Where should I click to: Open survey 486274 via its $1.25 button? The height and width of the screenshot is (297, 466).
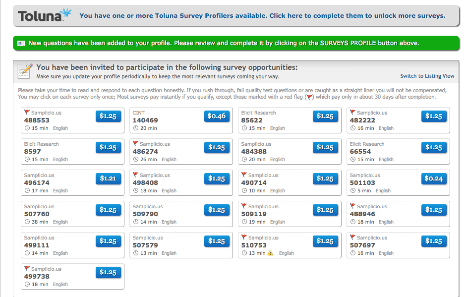click(x=217, y=147)
